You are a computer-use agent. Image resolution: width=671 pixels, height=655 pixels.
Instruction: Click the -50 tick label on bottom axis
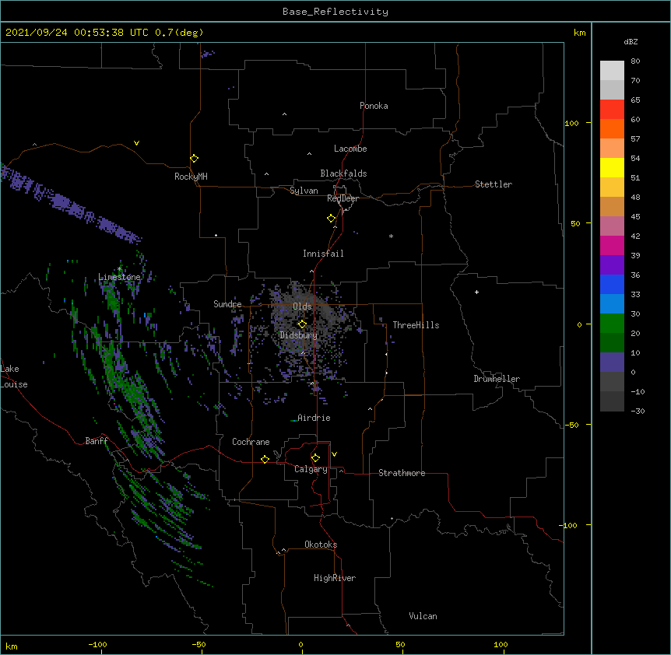pyautogui.click(x=198, y=644)
